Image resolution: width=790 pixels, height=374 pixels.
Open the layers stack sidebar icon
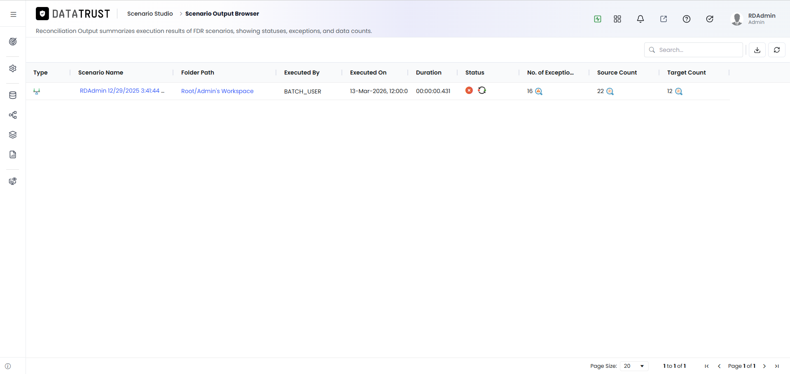coord(13,135)
